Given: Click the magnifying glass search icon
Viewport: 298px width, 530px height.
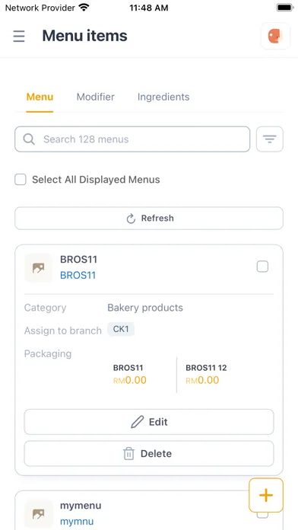Looking at the screenshot, I should (x=29, y=139).
